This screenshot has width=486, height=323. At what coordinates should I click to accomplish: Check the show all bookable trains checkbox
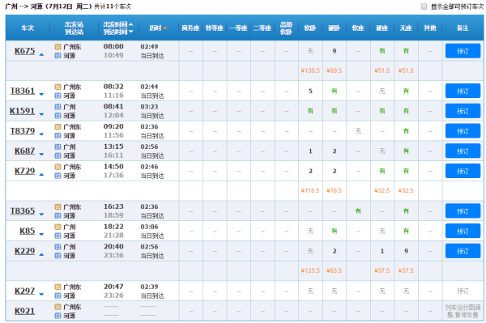(424, 6)
